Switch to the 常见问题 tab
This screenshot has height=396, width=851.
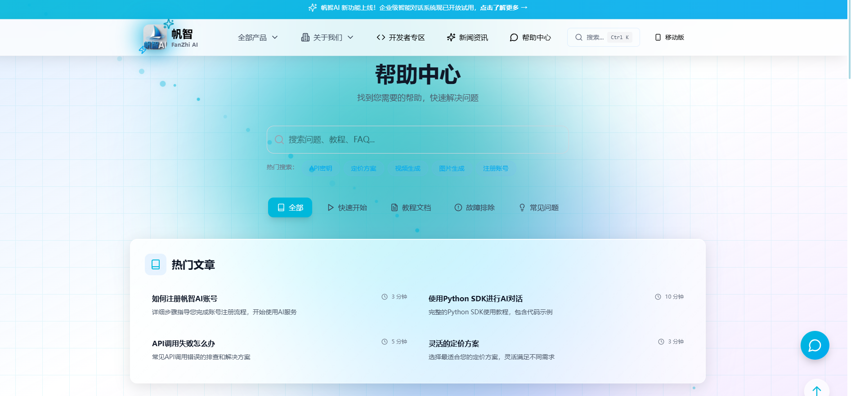pos(538,207)
